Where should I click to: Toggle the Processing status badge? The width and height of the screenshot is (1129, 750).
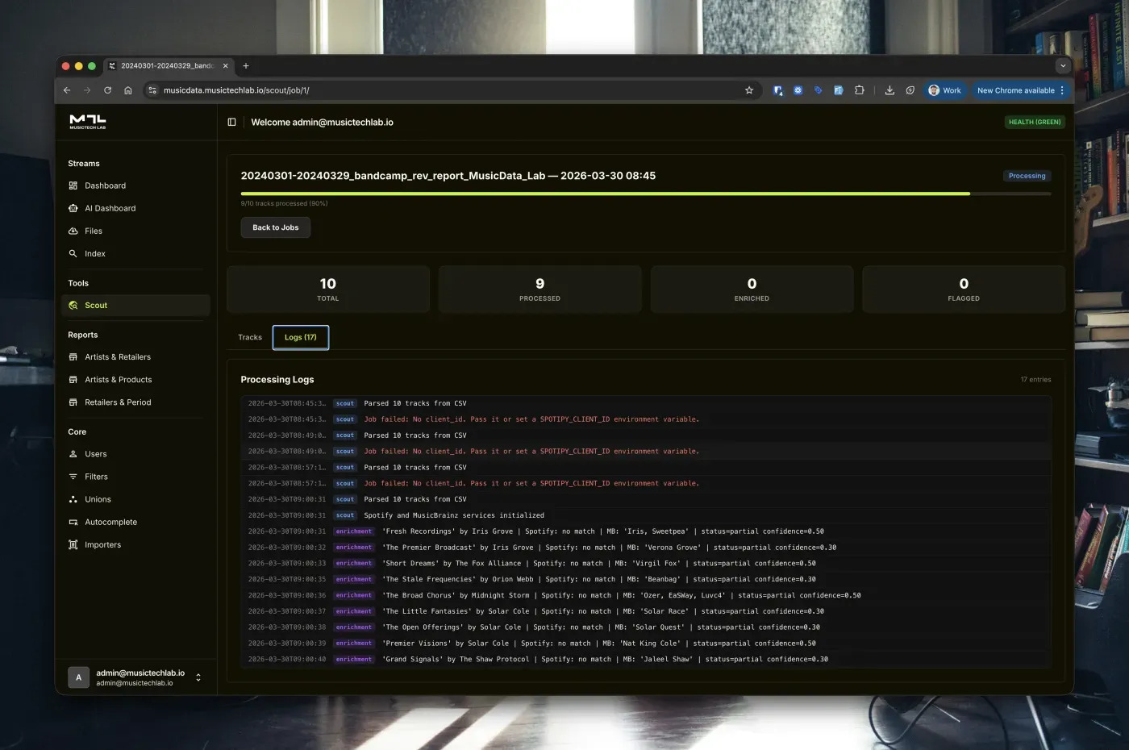click(1027, 175)
